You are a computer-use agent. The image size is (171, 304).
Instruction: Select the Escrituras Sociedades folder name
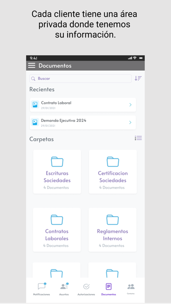57,177
